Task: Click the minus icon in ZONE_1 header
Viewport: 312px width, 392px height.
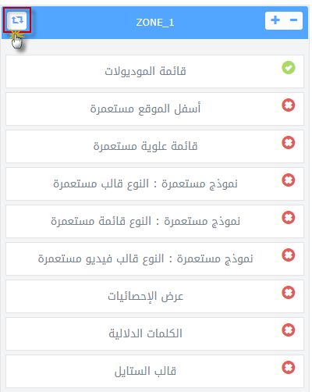Action: (x=294, y=20)
